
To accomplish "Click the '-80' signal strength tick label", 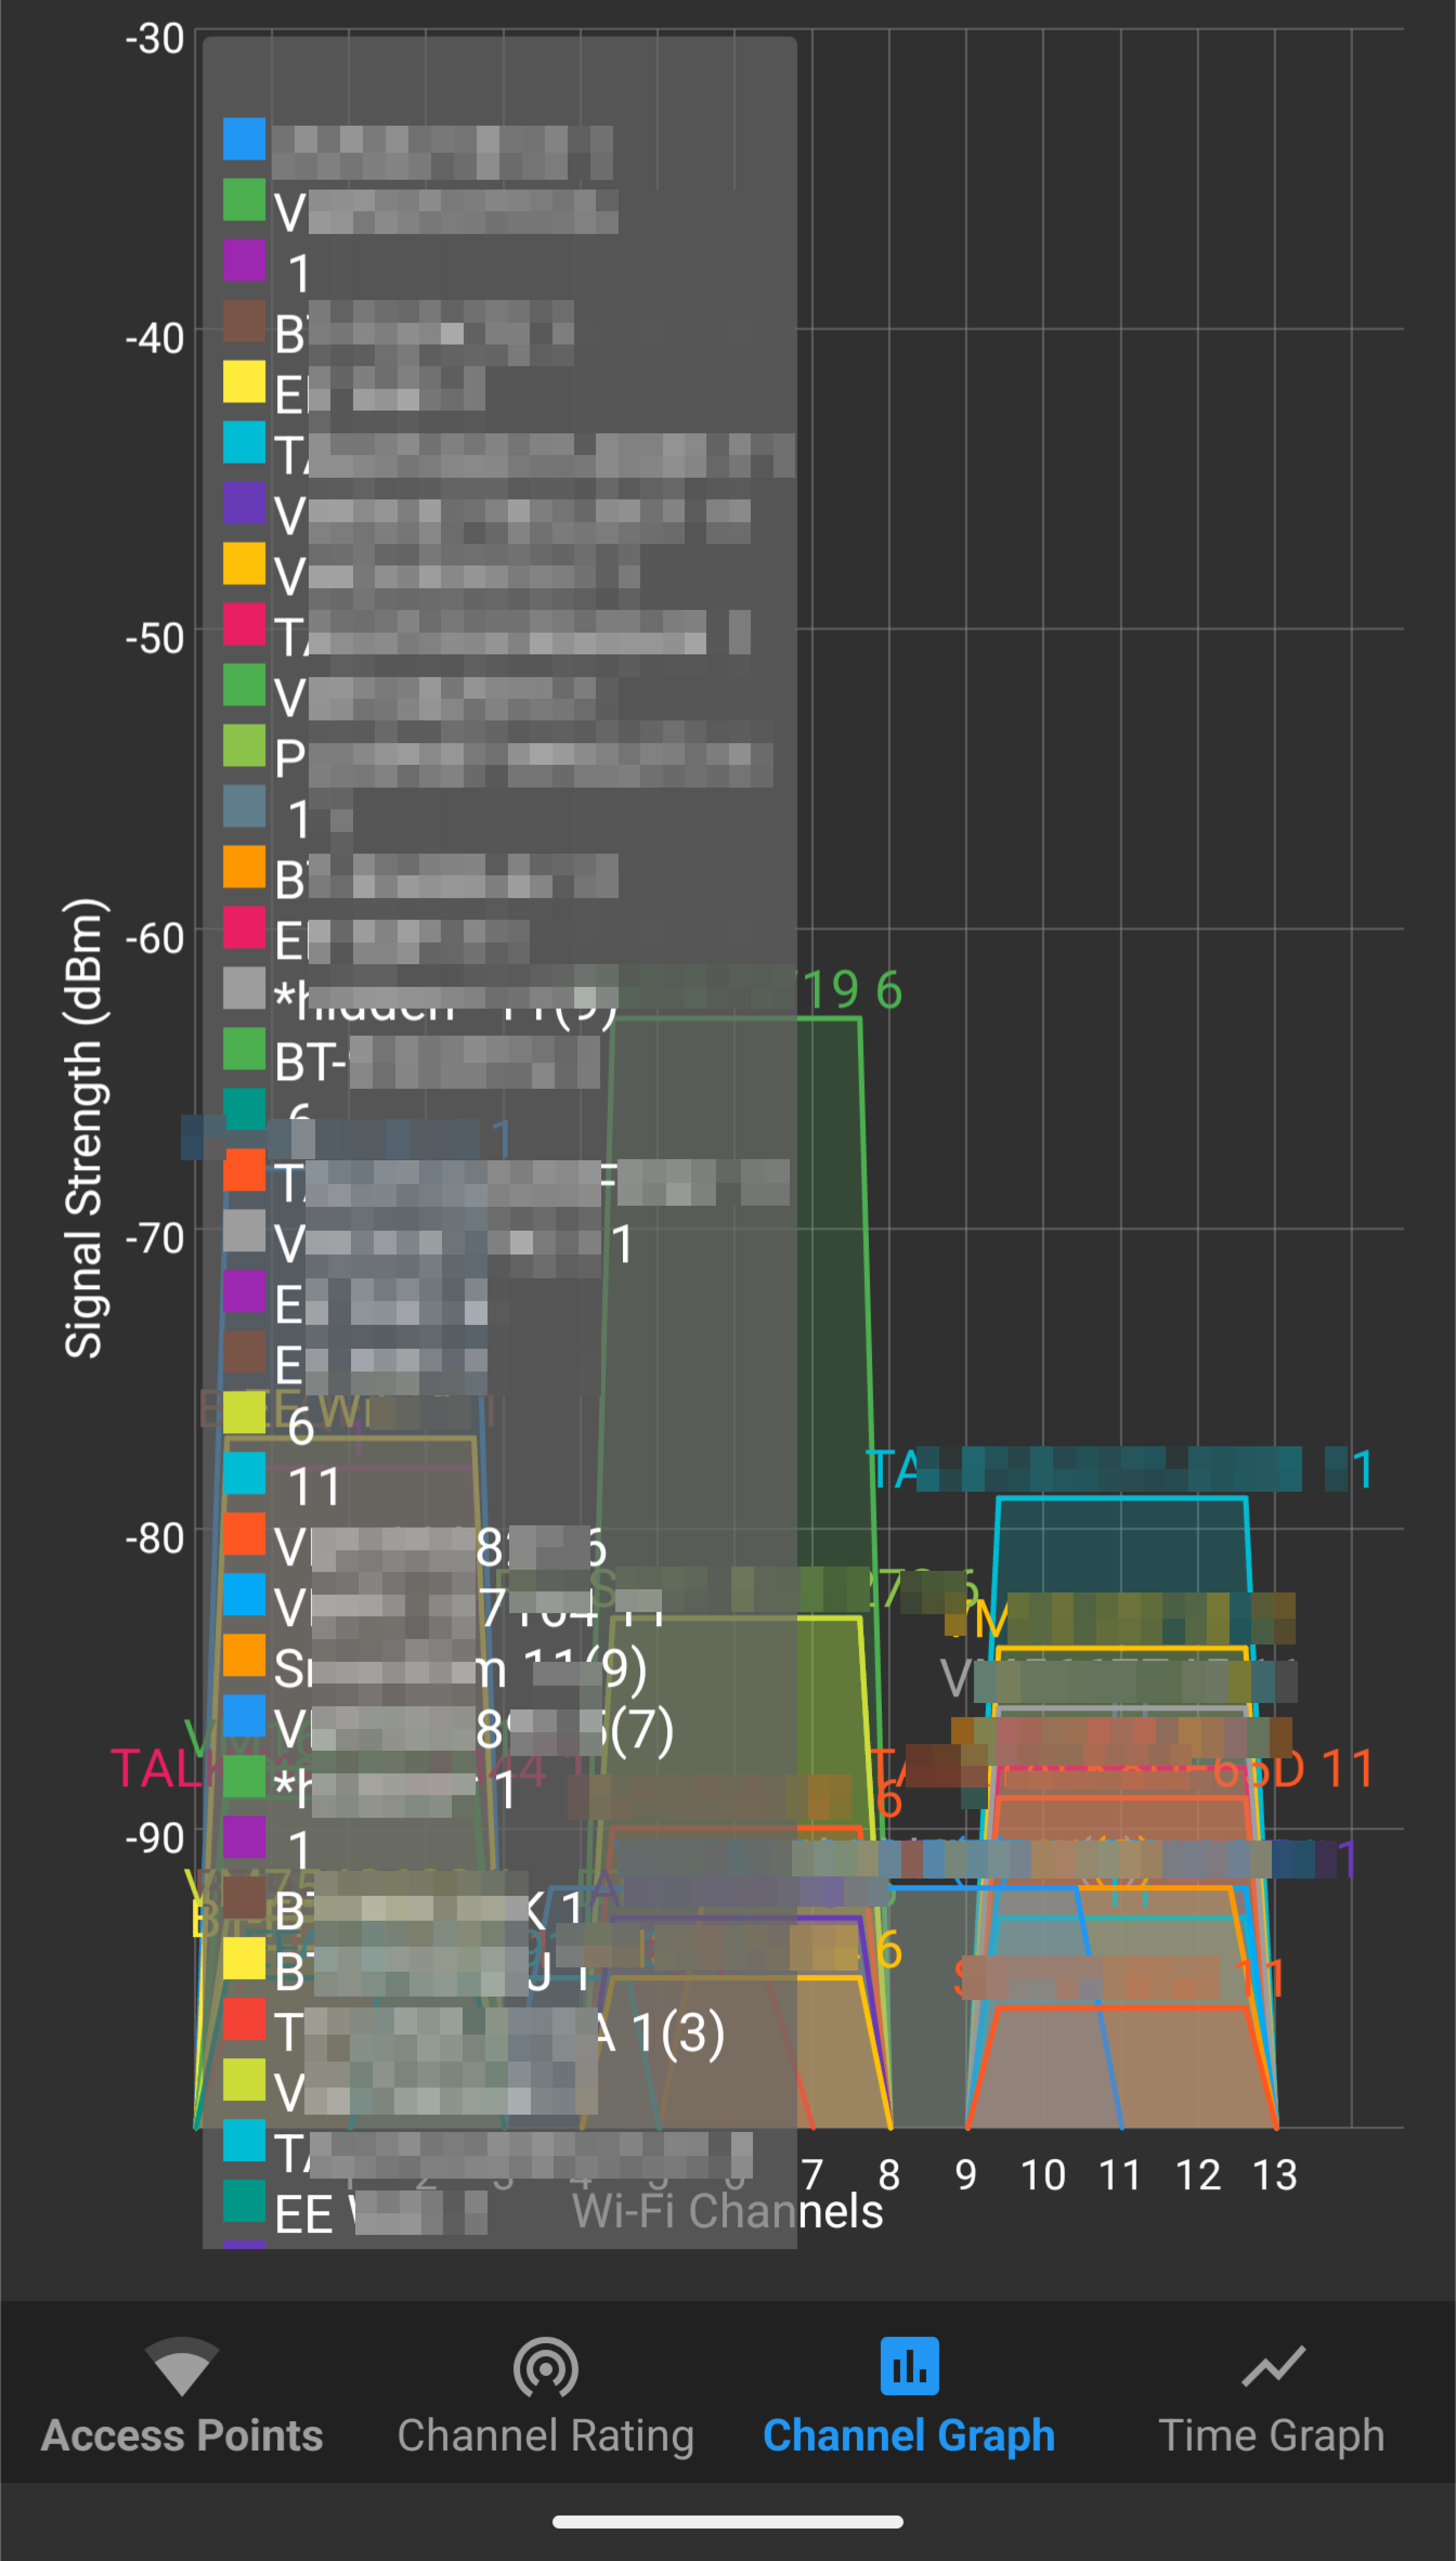I will tap(155, 1539).
